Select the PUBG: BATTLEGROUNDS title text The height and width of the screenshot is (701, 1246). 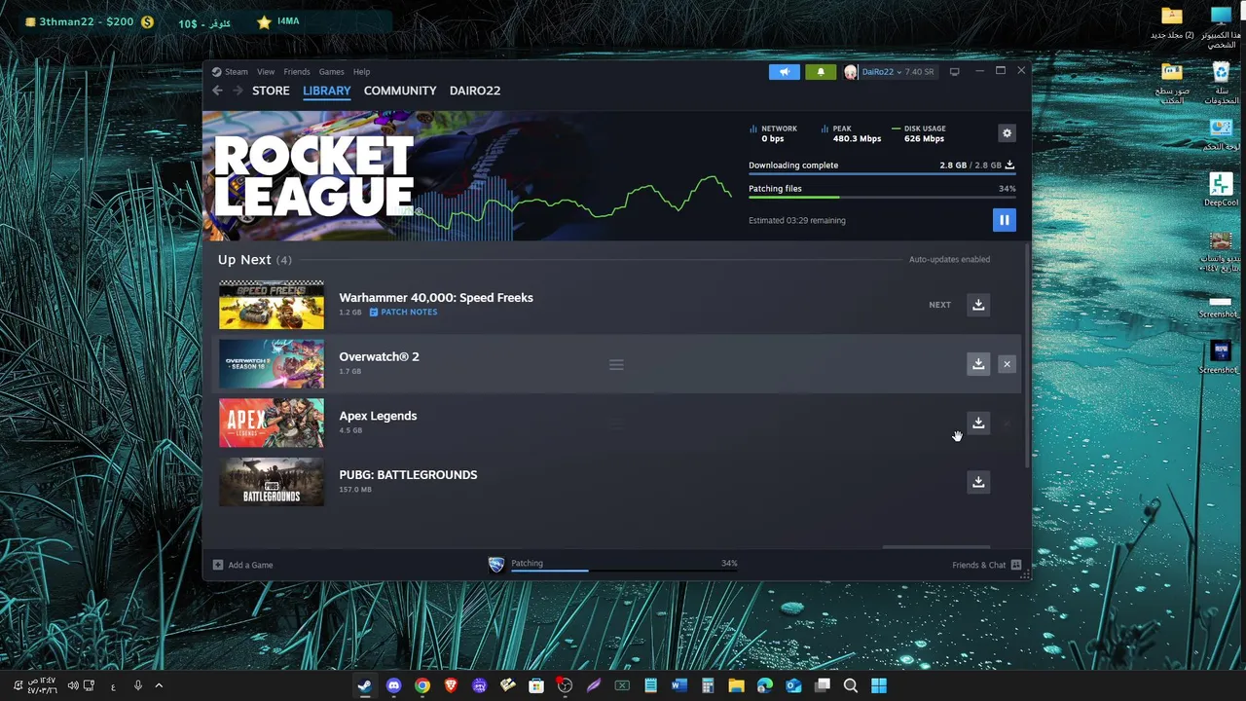pyautogui.click(x=408, y=475)
